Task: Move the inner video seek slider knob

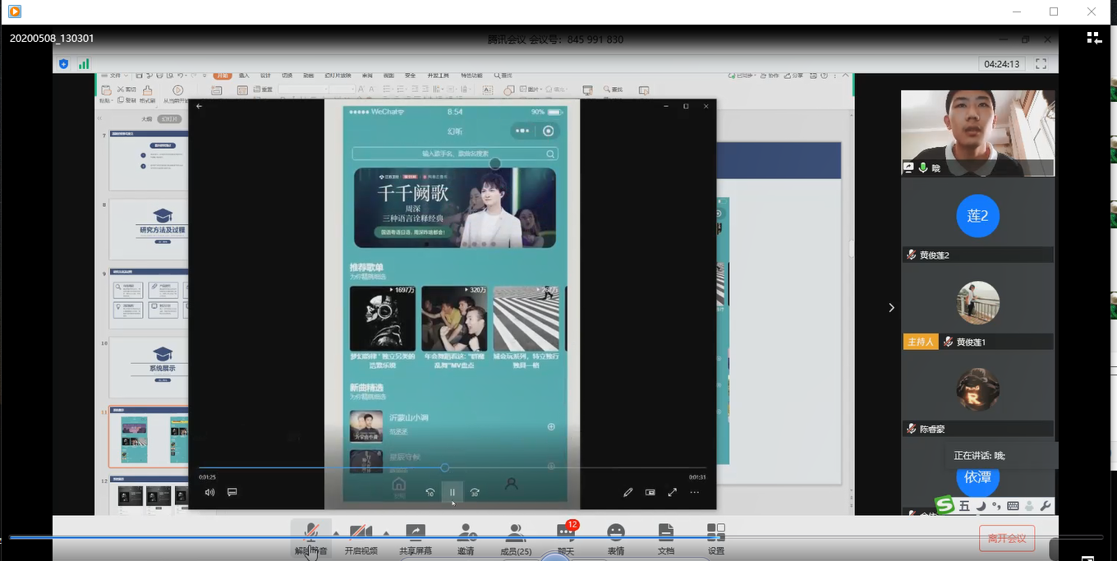Action: pos(444,467)
